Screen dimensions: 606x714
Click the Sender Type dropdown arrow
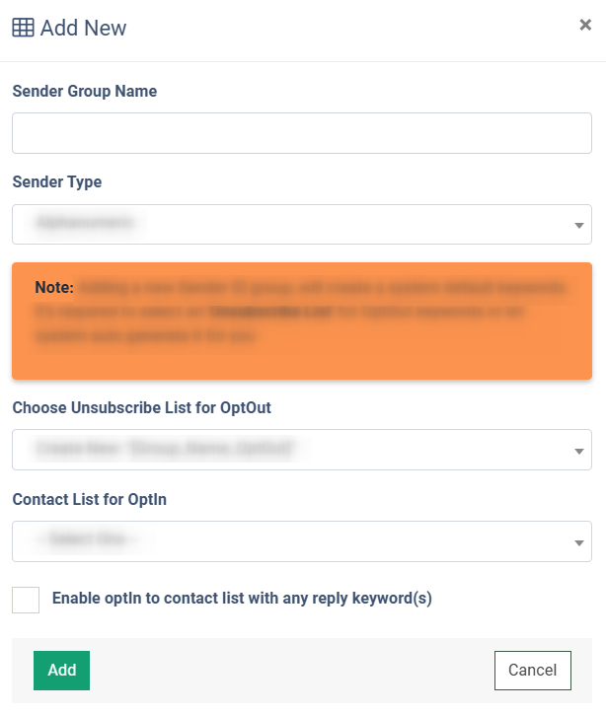pos(578,226)
